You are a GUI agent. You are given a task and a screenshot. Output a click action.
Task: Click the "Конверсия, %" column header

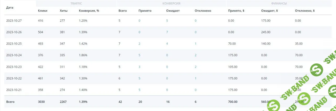pyautogui.click(x=89, y=11)
